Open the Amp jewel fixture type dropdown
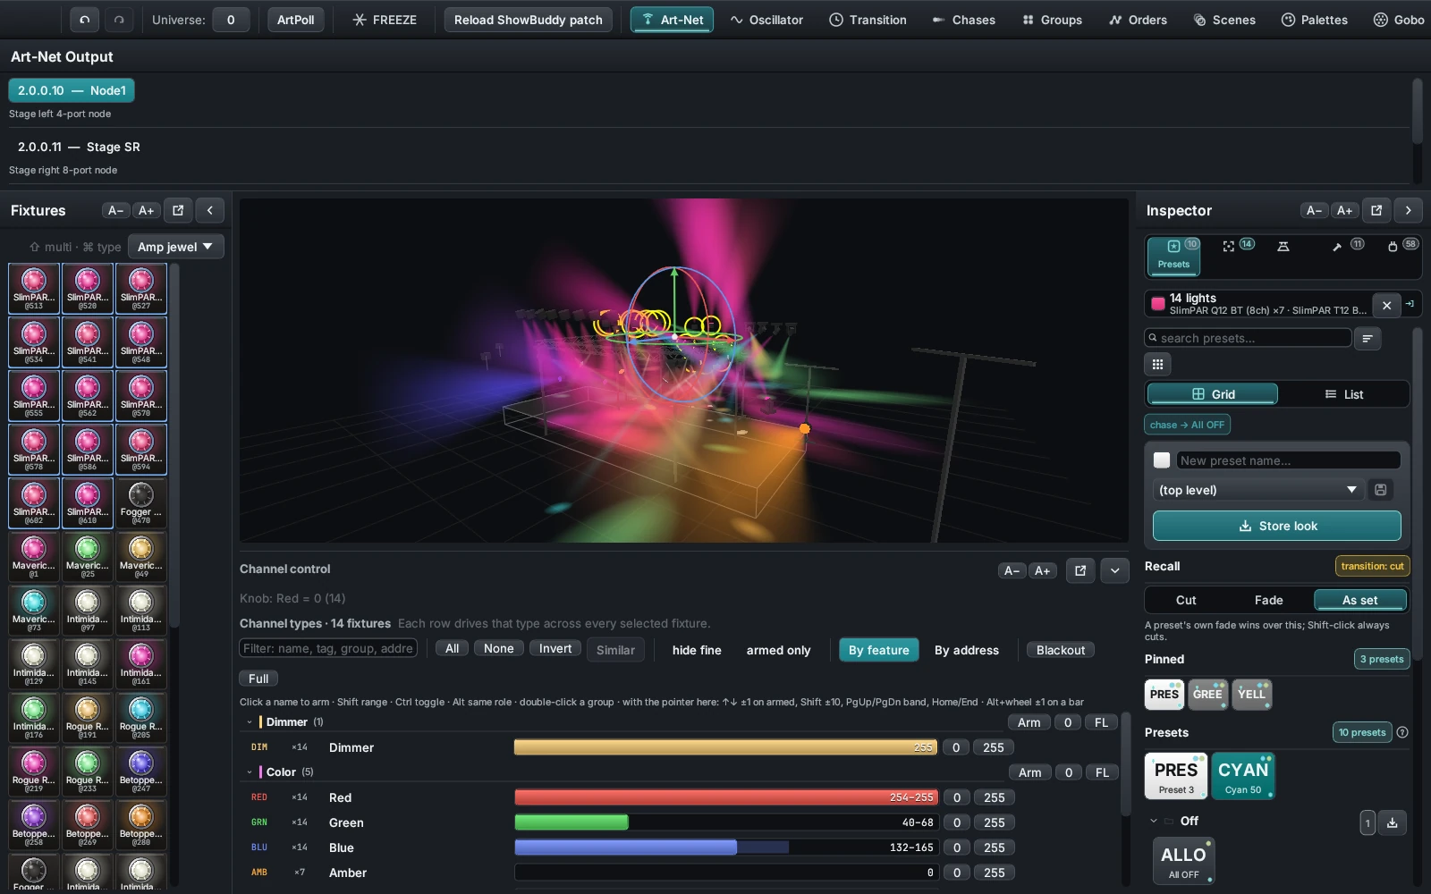1431x894 pixels. click(175, 247)
